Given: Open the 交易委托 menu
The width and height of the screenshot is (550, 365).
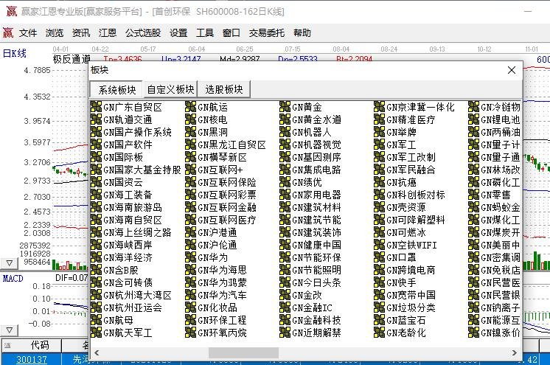Looking at the screenshot, I should coord(267,33).
